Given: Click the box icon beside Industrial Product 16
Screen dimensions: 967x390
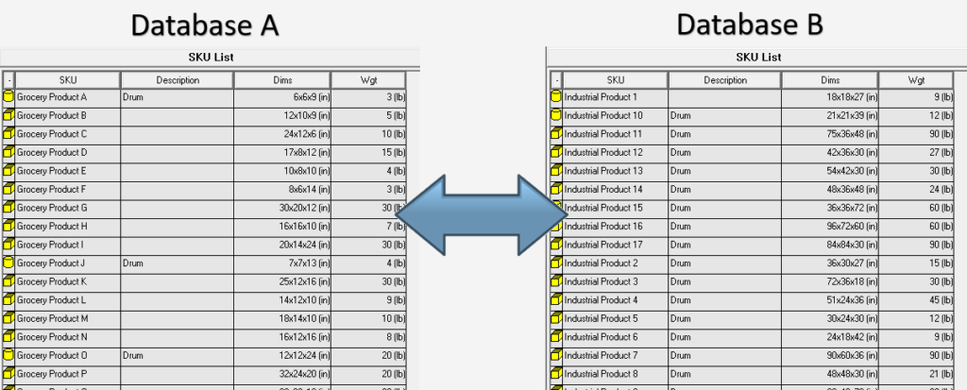Looking at the screenshot, I should pyautogui.click(x=556, y=226).
